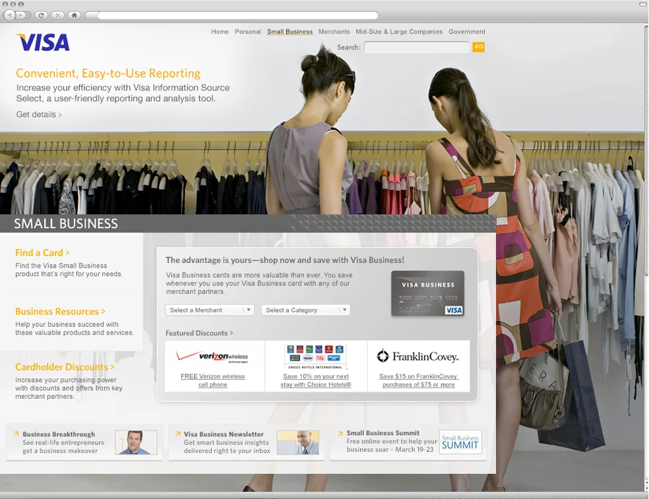Select the Small Business navigation item
Image resolution: width=649 pixels, height=499 pixels.
(x=290, y=32)
